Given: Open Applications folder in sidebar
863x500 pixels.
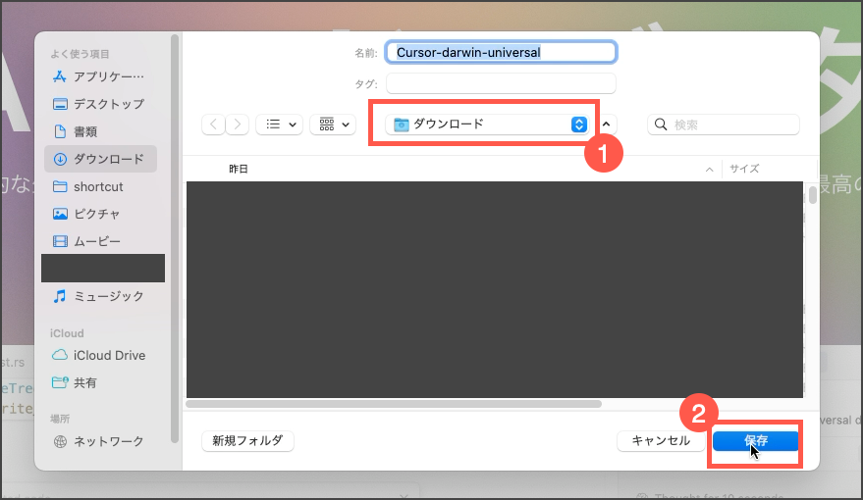Looking at the screenshot, I should (99, 76).
